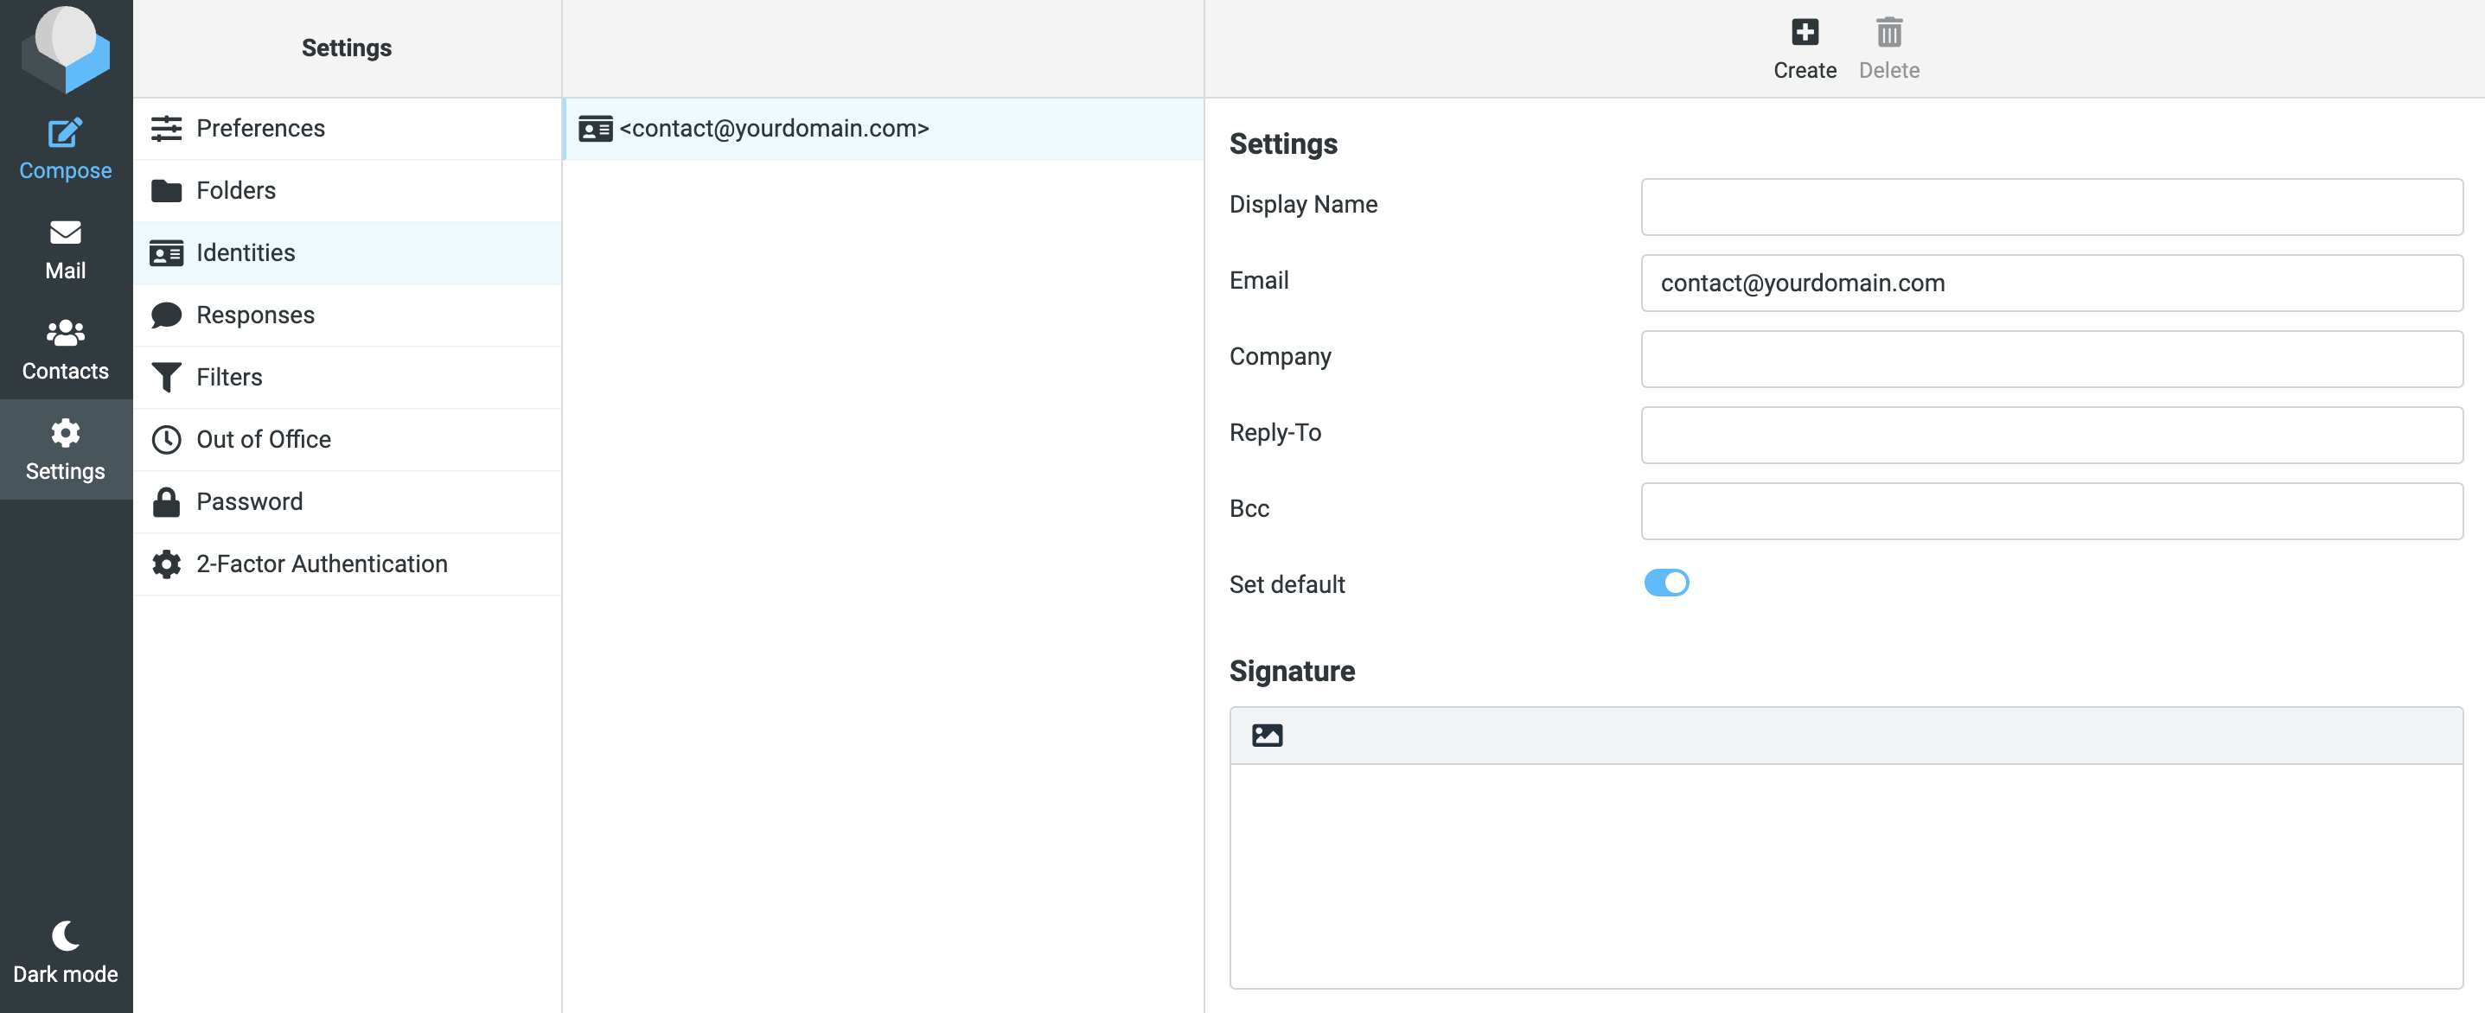The image size is (2485, 1013).
Task: Click the Display Name field
Action: [x=2051, y=207]
